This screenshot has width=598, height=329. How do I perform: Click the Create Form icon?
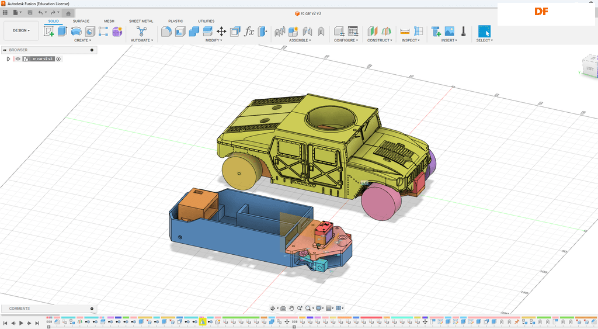117,32
